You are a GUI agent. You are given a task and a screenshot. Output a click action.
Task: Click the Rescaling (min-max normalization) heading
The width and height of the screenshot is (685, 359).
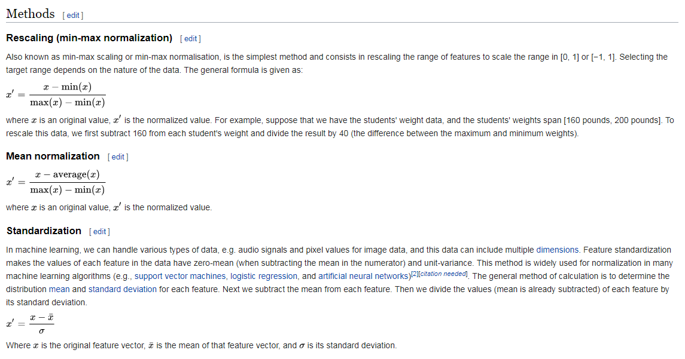point(89,38)
